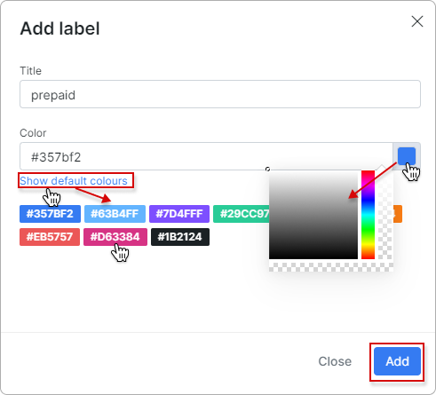
Task: Click the Color hex input field
Action: point(206,156)
